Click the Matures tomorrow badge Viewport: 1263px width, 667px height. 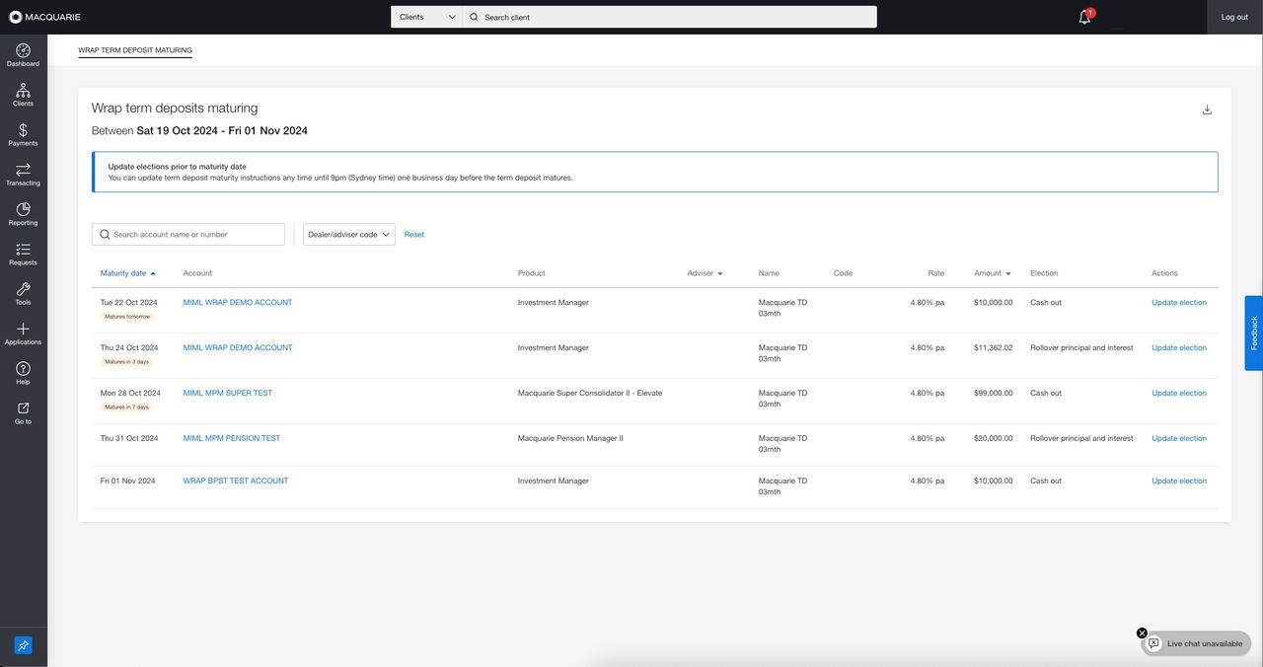pos(127,317)
